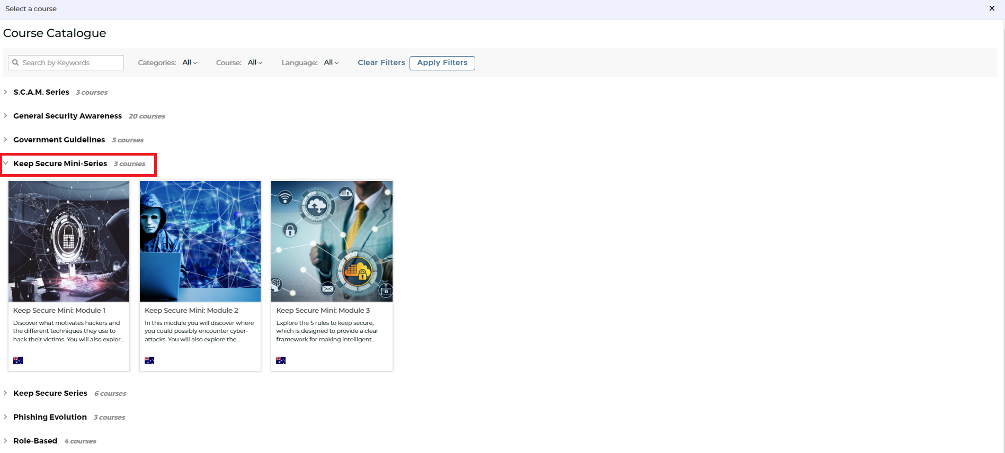Viewport: 1005px width, 453px height.
Task: Select the Keep Secure Mini: Module 3 thumbnail
Action: pyautogui.click(x=332, y=241)
